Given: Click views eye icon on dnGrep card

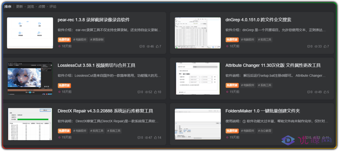Looking at the screenshot, I should (315, 46).
